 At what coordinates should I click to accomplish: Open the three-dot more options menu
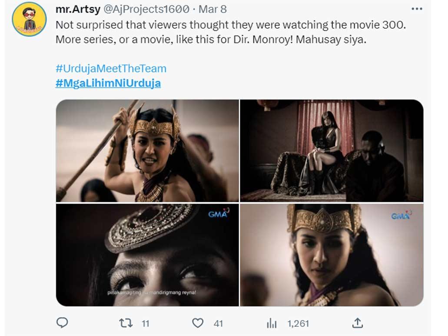tap(416, 9)
